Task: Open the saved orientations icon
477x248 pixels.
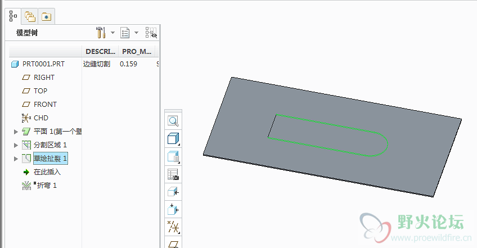Action: pyautogui.click(x=173, y=156)
